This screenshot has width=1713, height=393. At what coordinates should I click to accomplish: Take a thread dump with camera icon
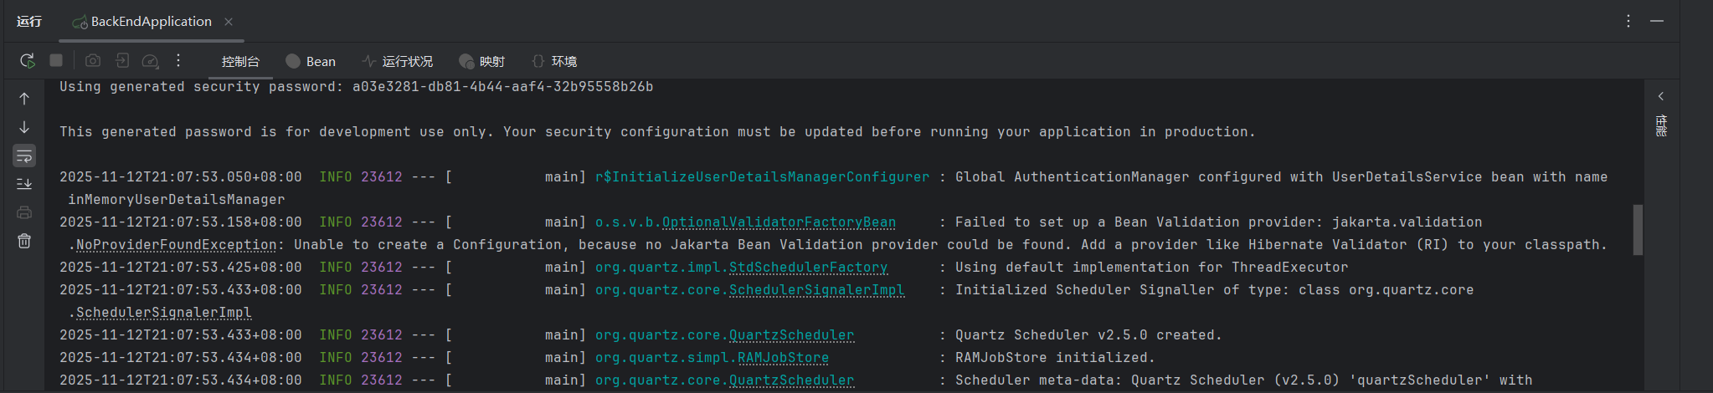point(93,61)
